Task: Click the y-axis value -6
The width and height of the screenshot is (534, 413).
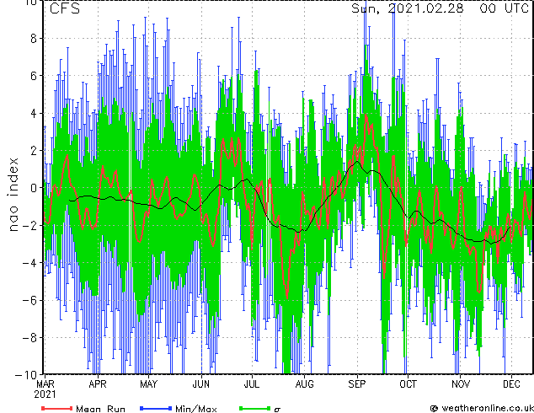Action: 29,300
